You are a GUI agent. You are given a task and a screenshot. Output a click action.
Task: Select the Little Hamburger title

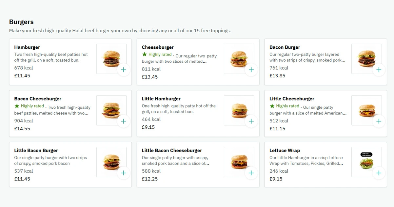pos(161,99)
